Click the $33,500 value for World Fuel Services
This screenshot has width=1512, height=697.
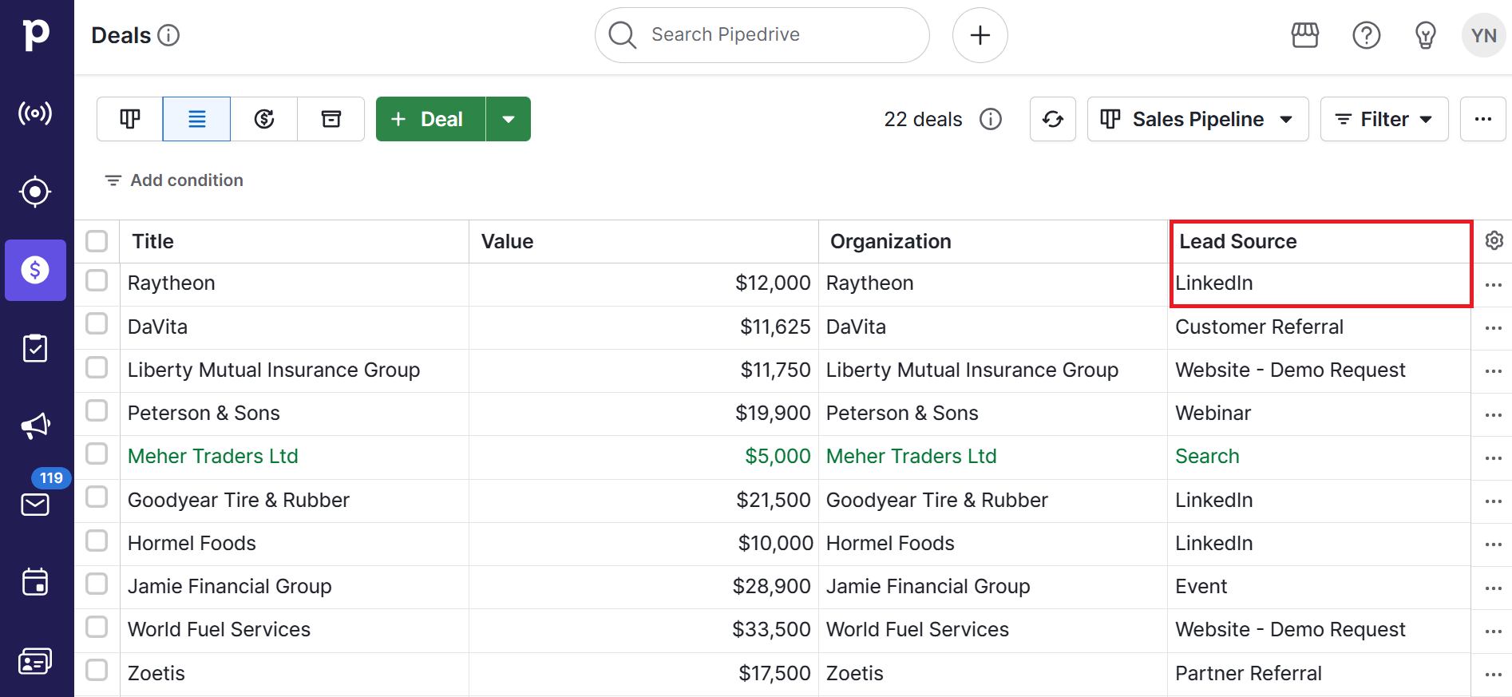(771, 629)
